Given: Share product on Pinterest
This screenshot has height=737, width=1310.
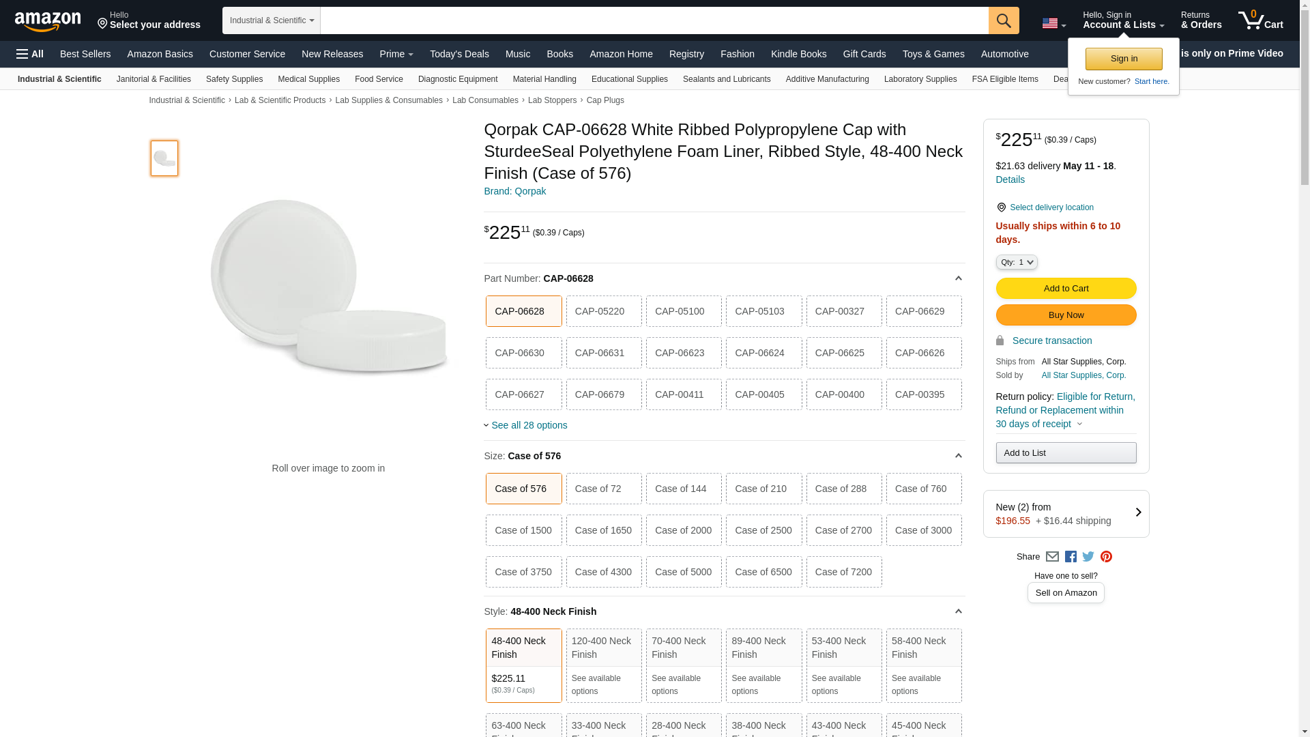Looking at the screenshot, I should (x=1106, y=557).
